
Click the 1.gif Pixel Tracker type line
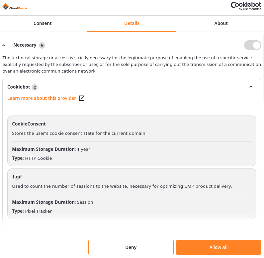(x=32, y=211)
